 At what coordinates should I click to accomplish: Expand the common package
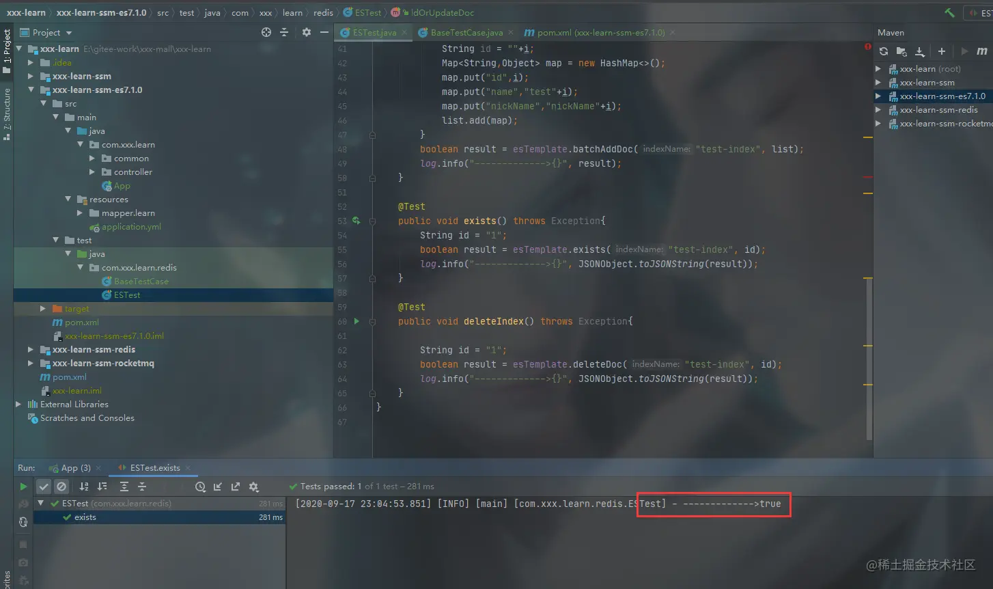click(92, 158)
